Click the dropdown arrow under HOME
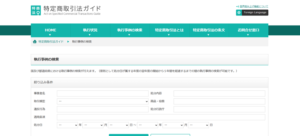Viewport: 300px width, 136px height. coord(50,35)
